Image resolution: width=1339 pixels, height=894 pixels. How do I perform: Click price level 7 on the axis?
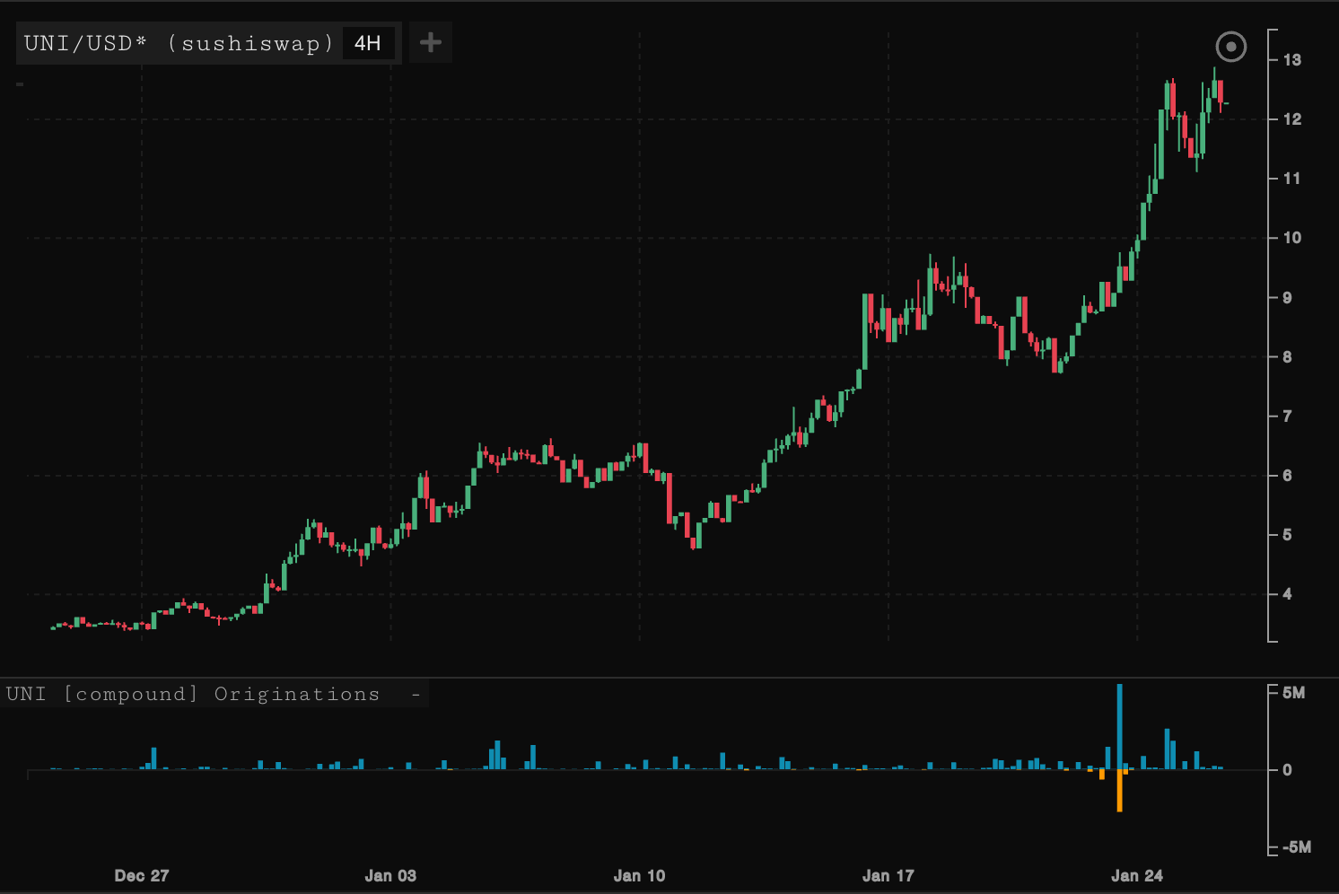point(1287,416)
